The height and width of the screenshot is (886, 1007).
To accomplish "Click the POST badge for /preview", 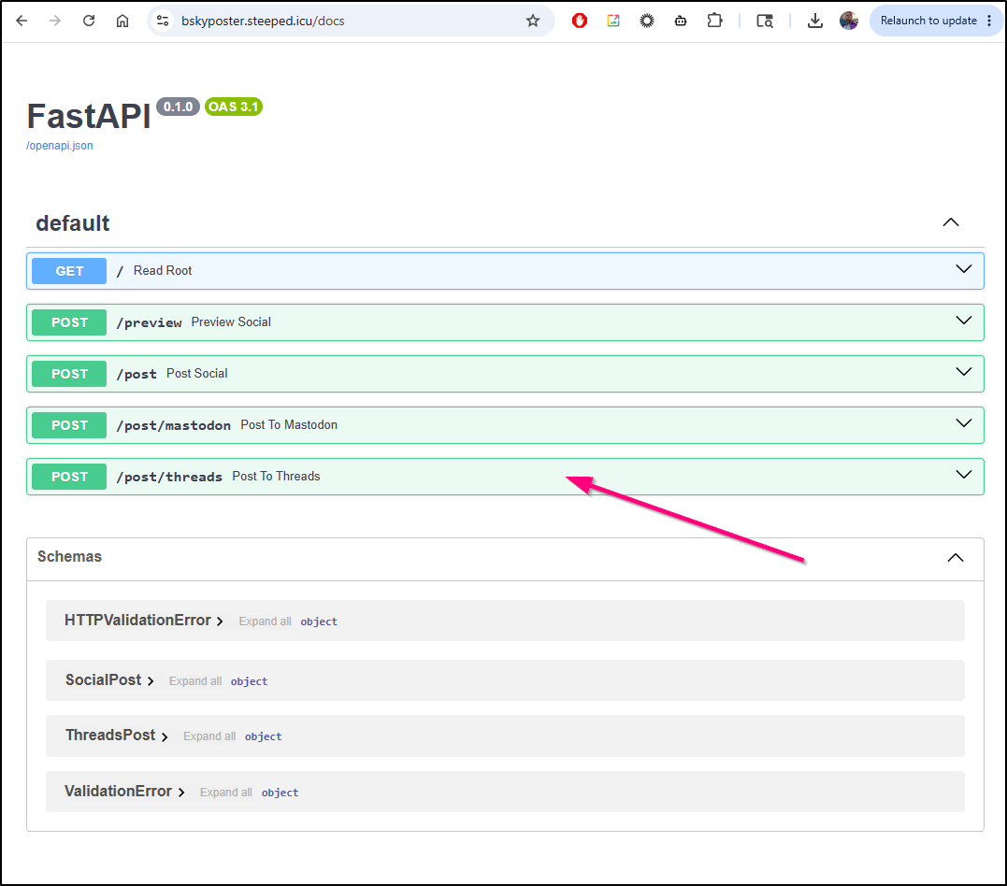I will 69,322.
